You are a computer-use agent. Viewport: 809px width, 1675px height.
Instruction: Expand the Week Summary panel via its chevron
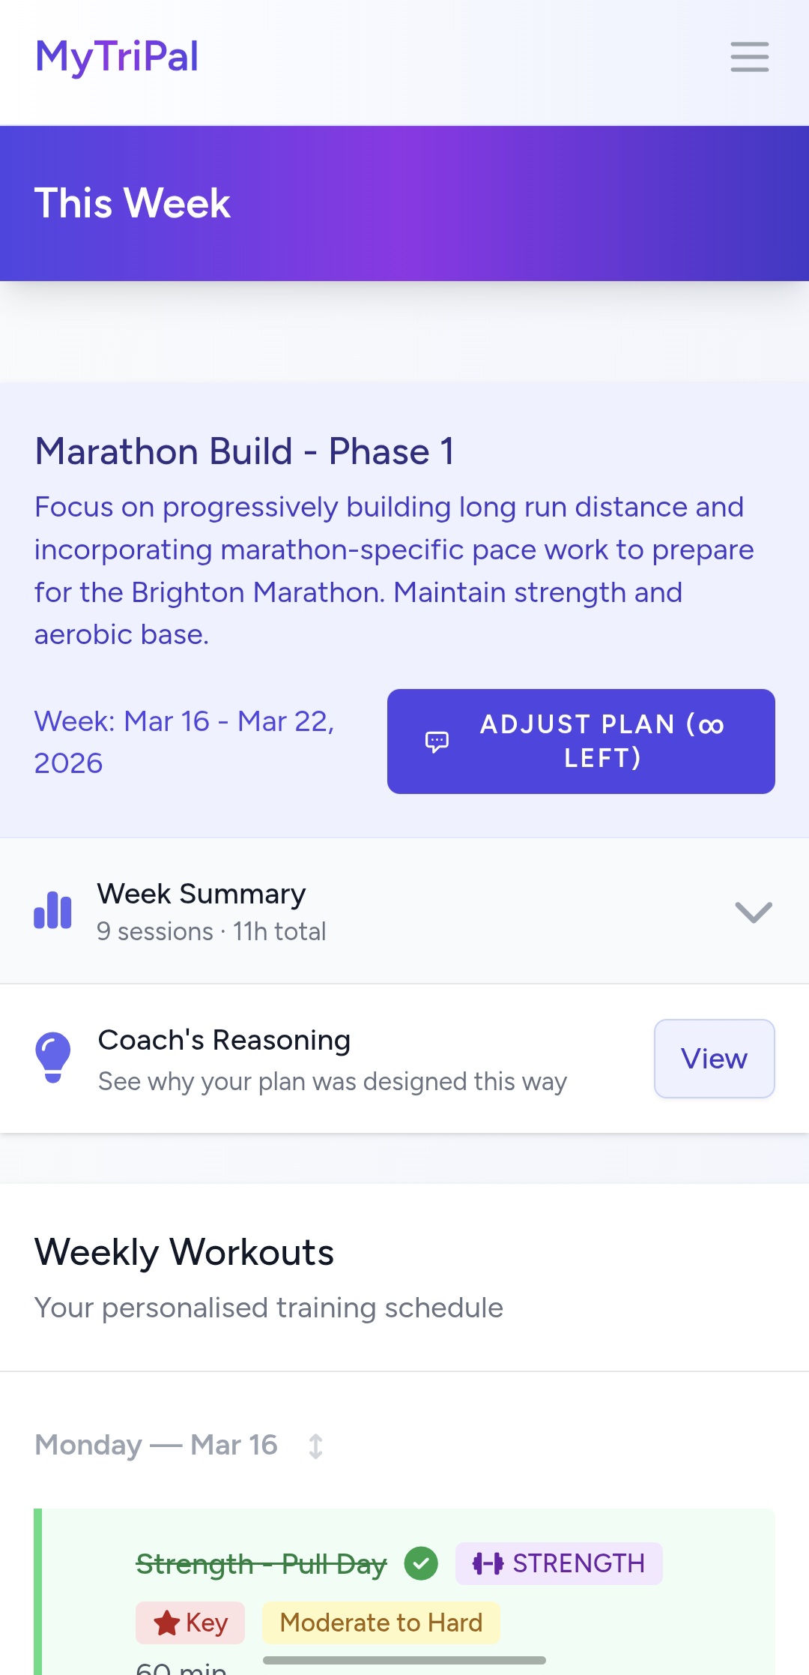click(x=753, y=912)
